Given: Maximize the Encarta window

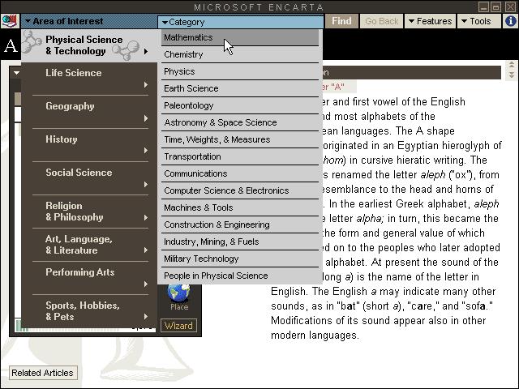Looking at the screenshot, I should 495,6.
